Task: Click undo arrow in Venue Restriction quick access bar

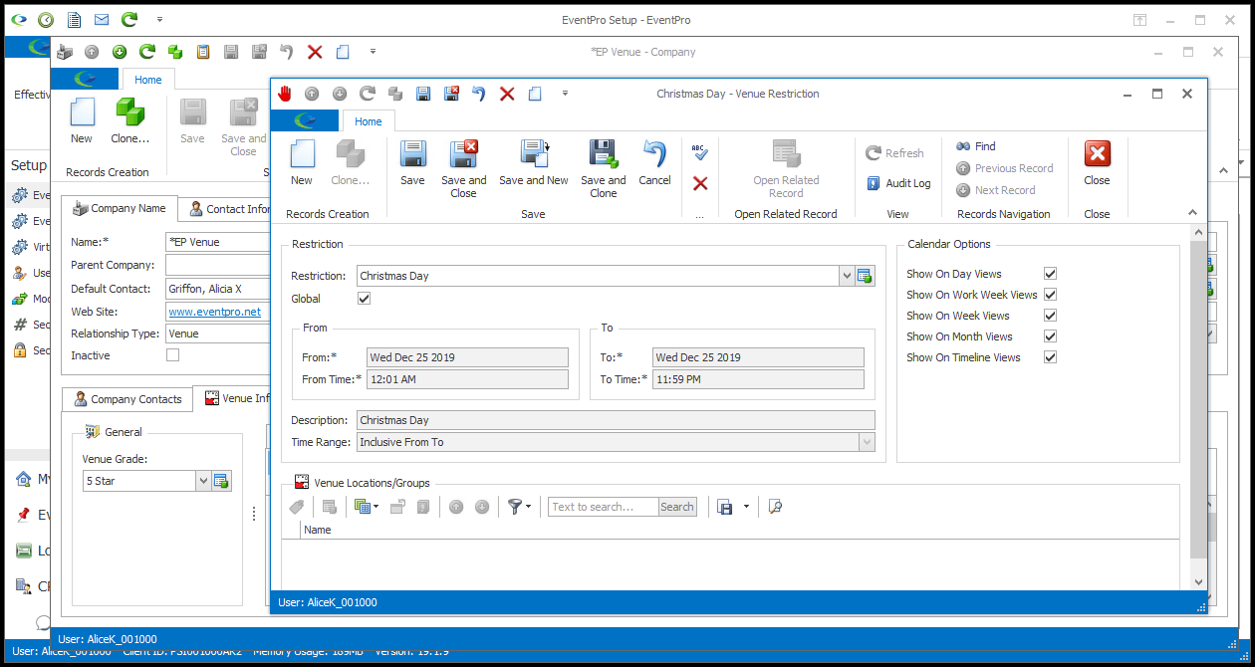Action: pos(479,94)
